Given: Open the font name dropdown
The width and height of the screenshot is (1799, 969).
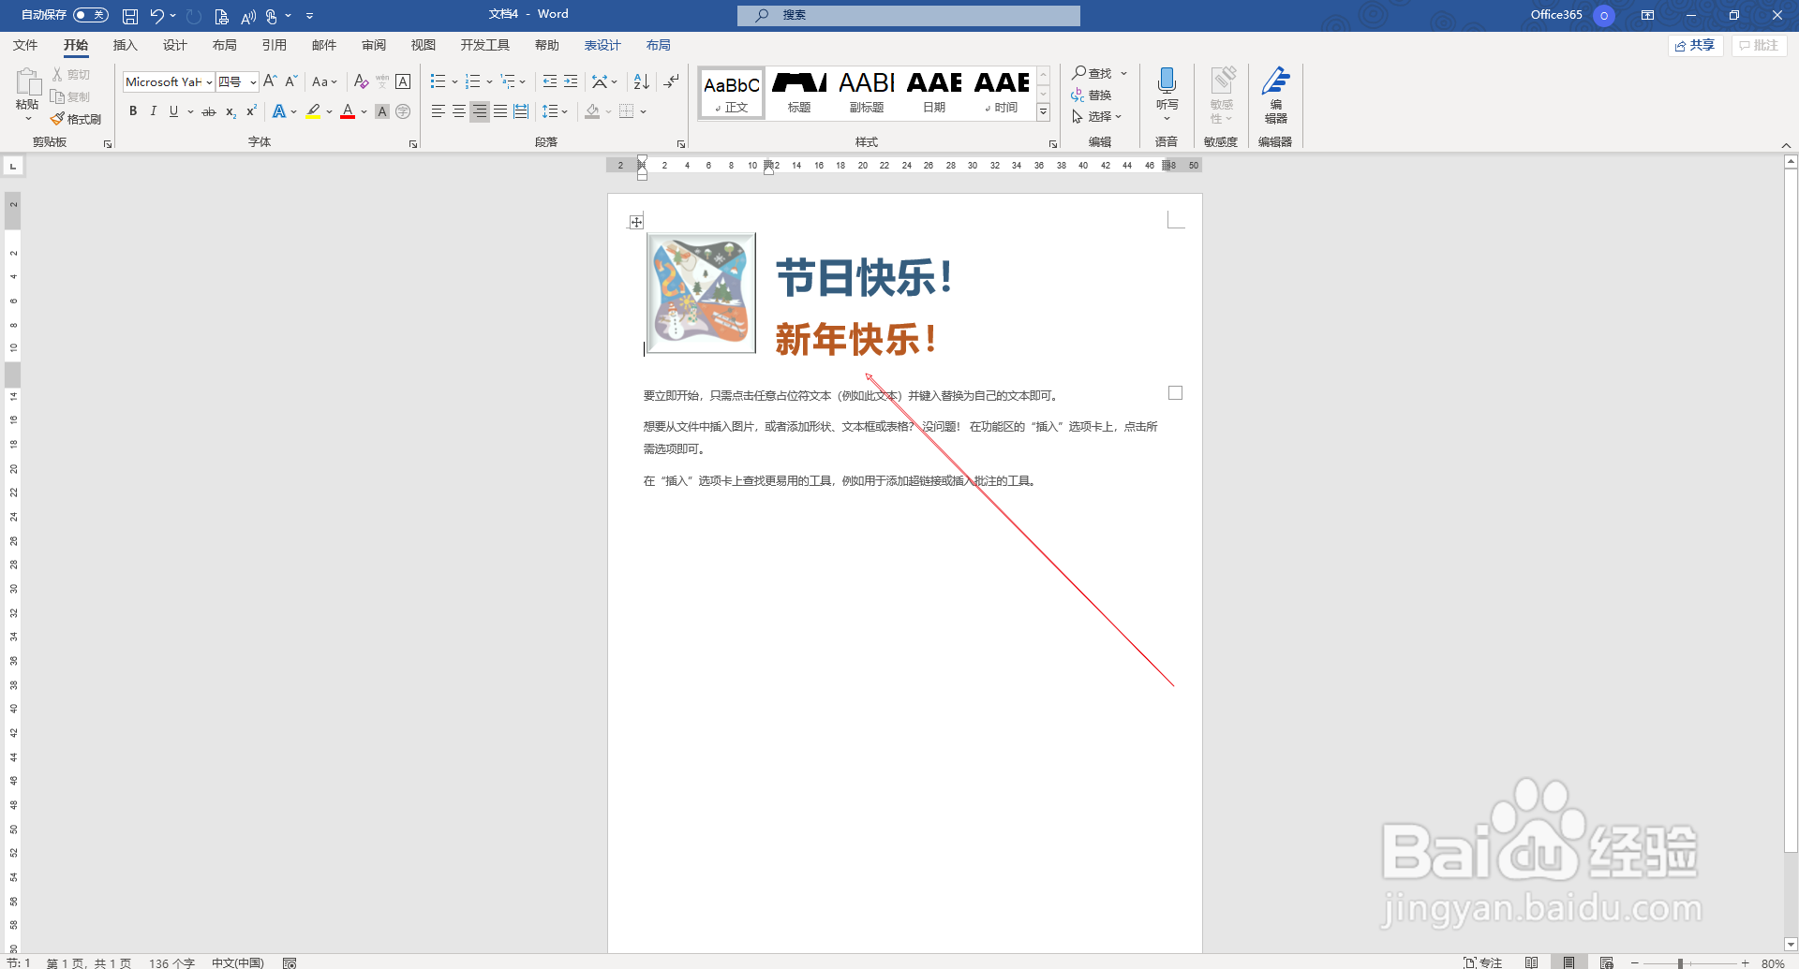Looking at the screenshot, I should tap(208, 81).
